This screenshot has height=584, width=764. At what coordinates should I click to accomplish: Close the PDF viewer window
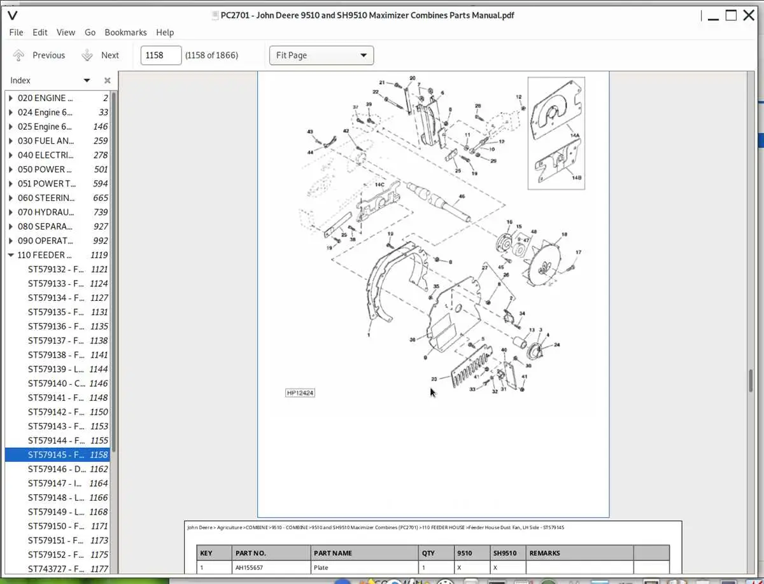[750, 16]
